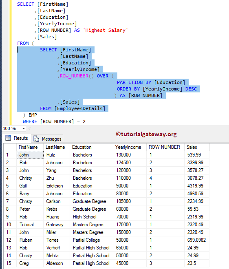
Task: Click the last name cell Carlson
Action: tap(57, 201)
